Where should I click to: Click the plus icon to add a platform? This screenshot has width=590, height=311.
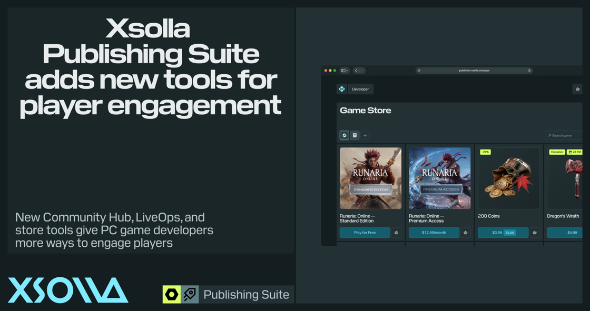365,135
